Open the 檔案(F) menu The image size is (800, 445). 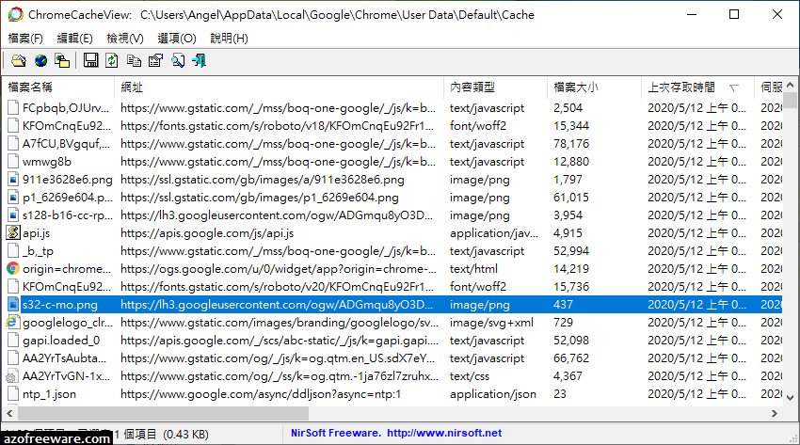25,39
